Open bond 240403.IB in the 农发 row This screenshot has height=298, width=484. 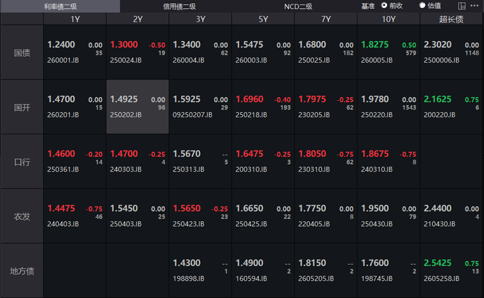[x=75, y=216]
